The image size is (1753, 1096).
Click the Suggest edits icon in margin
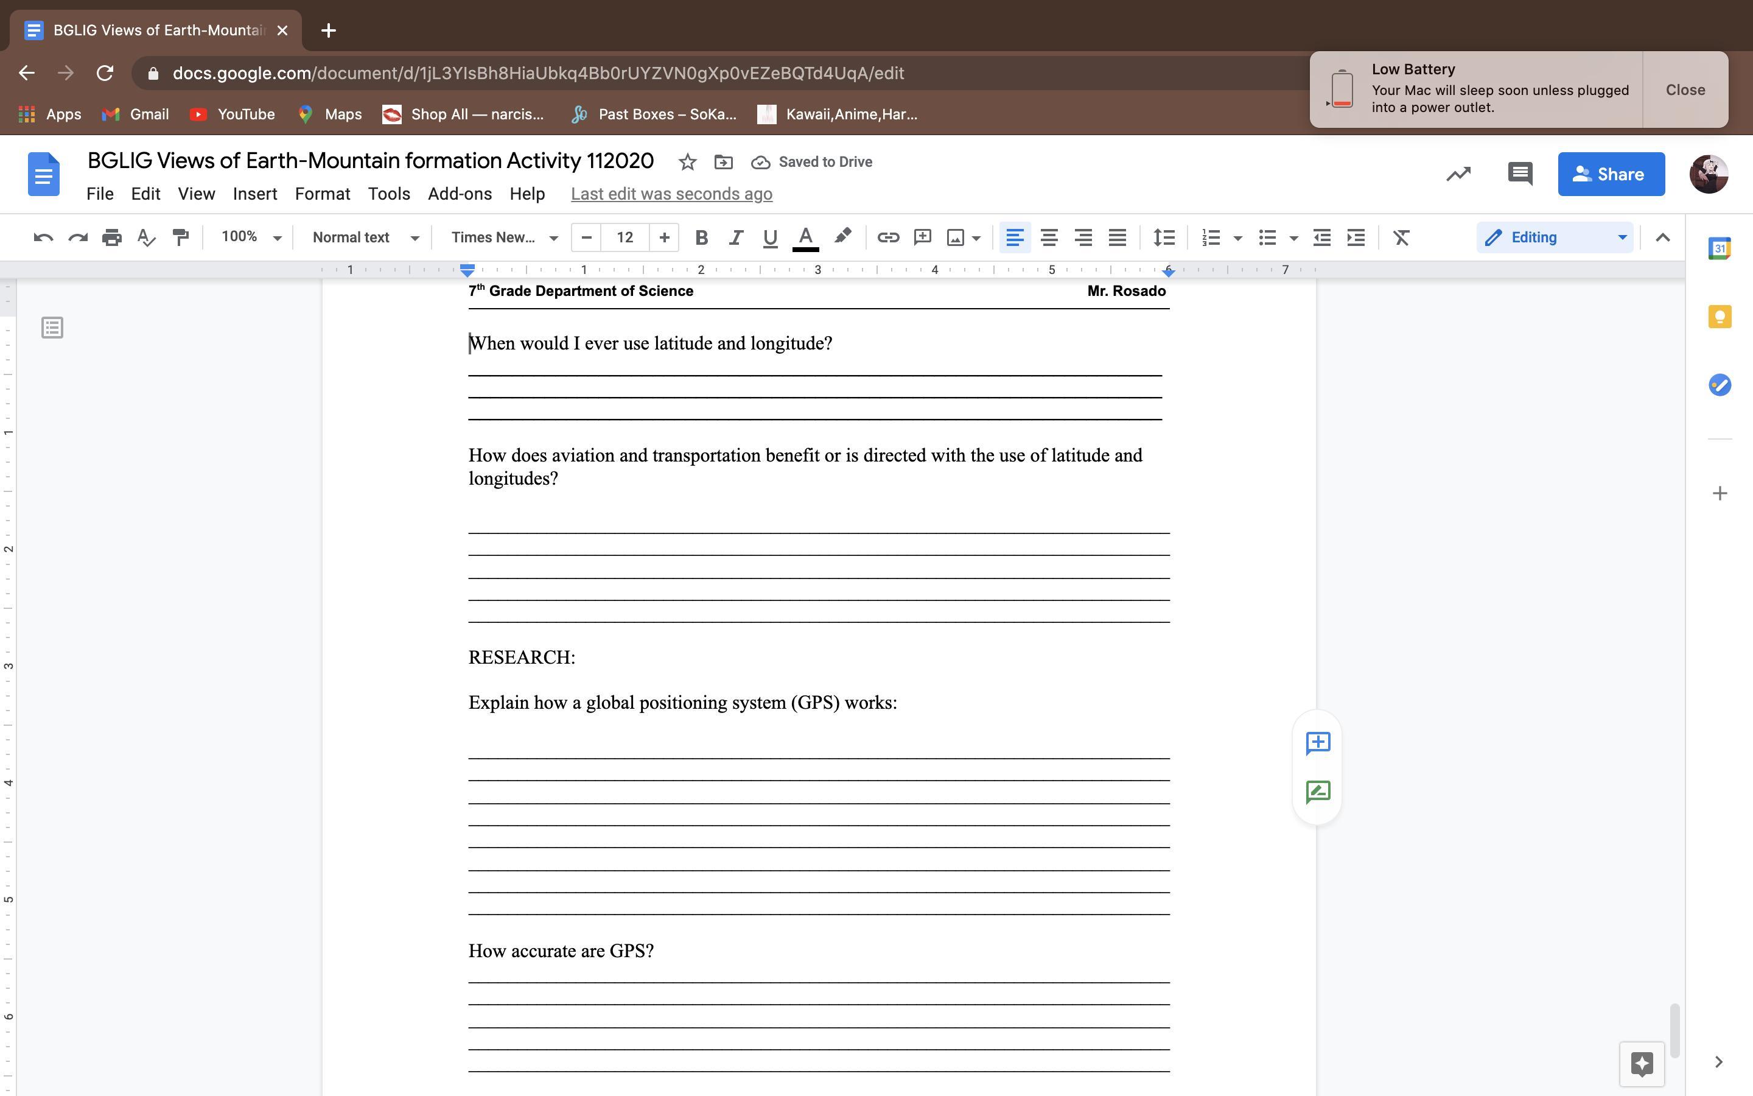(1318, 792)
